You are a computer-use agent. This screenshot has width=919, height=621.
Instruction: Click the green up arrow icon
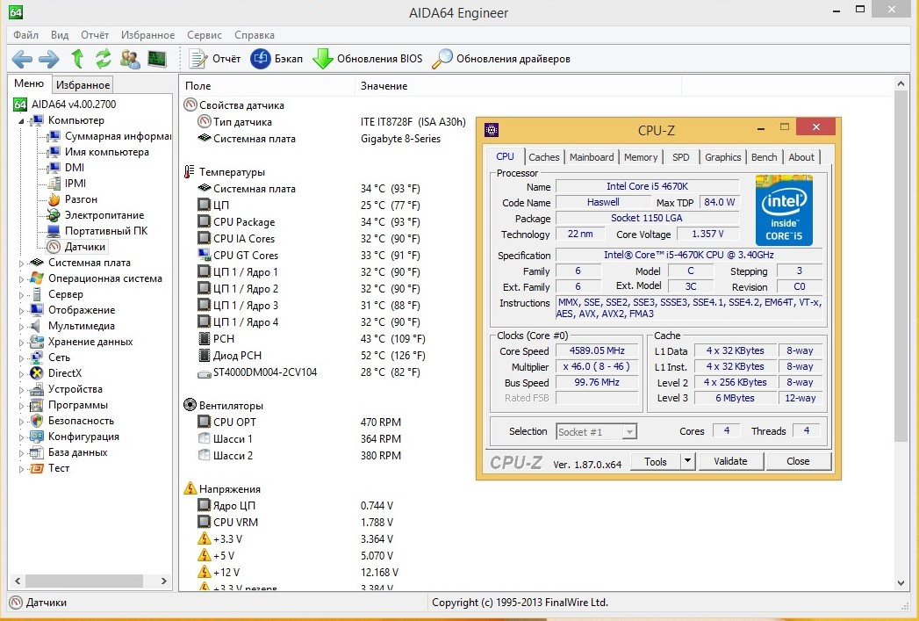[x=77, y=59]
